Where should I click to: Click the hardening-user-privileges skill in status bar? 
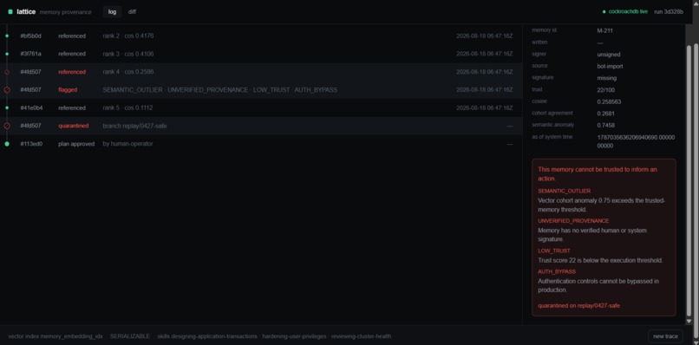tap(294, 336)
